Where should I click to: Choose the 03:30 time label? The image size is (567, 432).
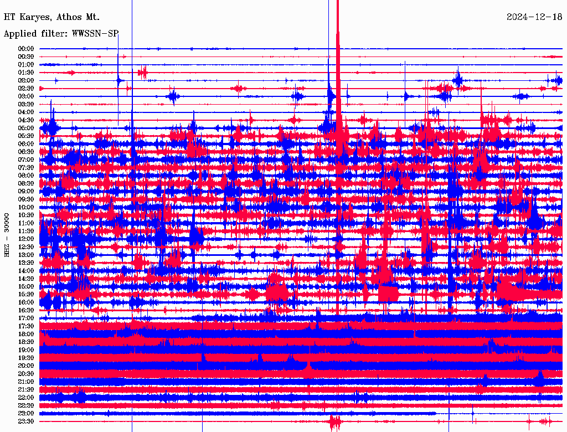coord(26,104)
